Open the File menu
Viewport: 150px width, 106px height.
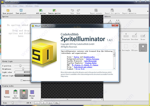(4, 6)
